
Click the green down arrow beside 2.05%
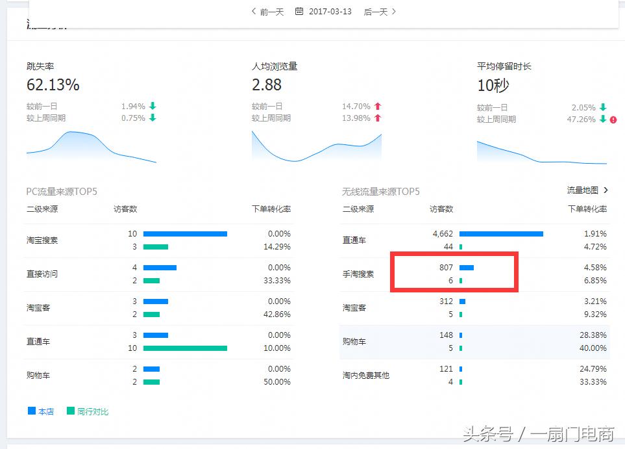coord(602,107)
